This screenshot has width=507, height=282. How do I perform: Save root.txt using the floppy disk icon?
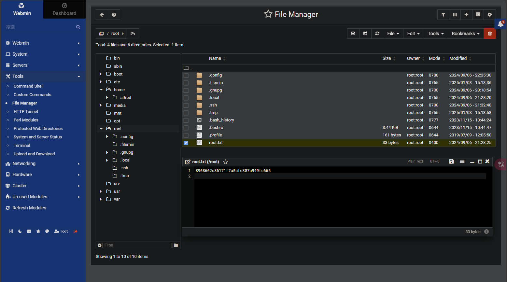coord(451,162)
